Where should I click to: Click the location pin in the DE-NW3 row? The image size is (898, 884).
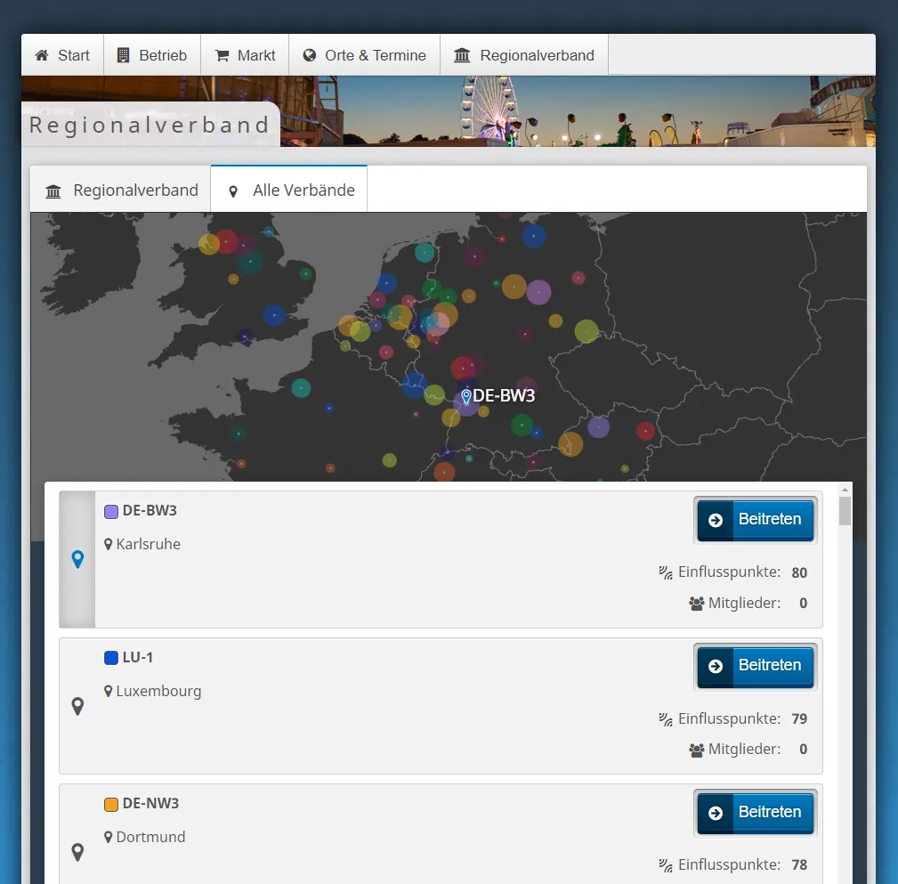(x=77, y=852)
